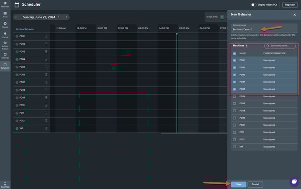Click the Scheduler calendar icon in header

(17, 5)
